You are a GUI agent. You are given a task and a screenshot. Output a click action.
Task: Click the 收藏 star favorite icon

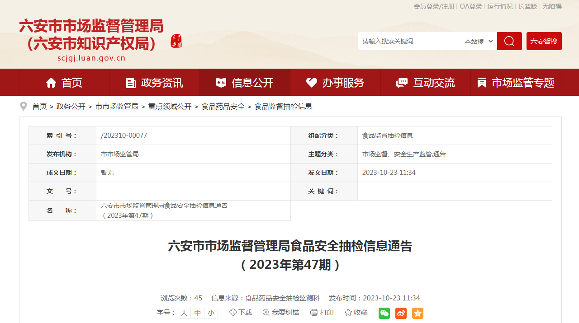click(348, 313)
